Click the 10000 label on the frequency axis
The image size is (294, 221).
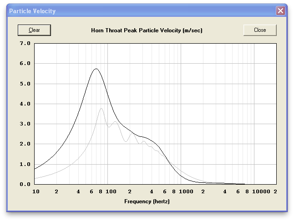tap(261, 191)
